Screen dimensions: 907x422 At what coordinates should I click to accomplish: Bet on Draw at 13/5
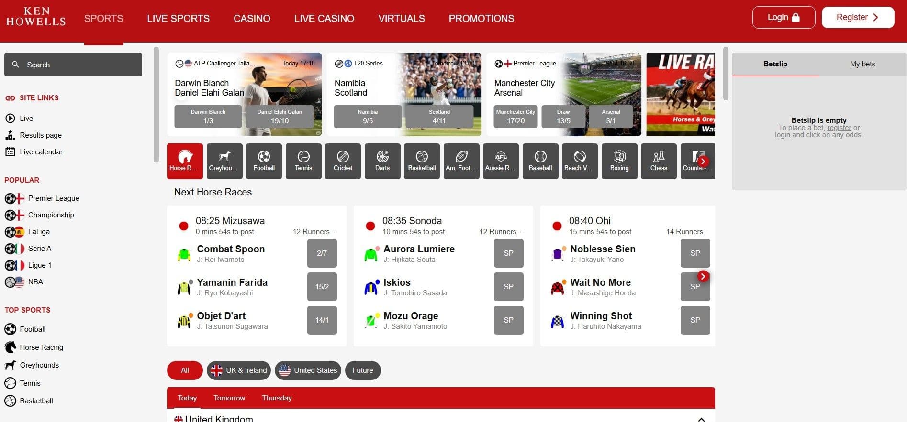coord(563,117)
